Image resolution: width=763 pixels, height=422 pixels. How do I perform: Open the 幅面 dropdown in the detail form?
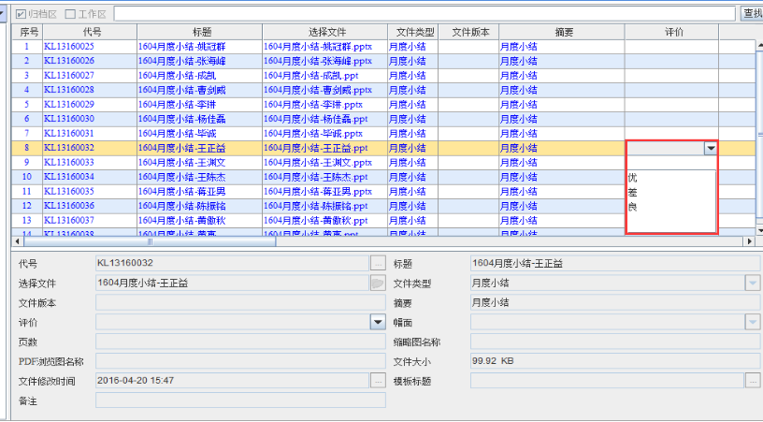tap(753, 322)
